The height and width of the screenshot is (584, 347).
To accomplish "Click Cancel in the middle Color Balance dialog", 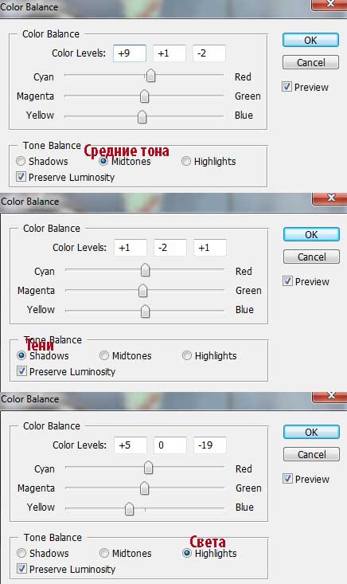I will [311, 257].
